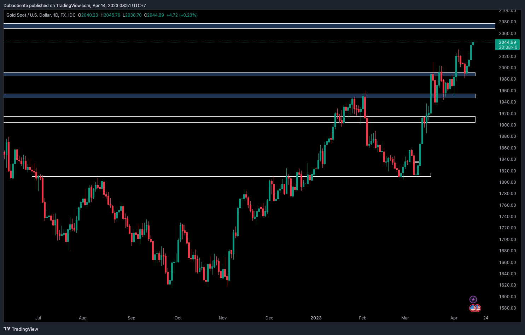Select the blue zone between 2060 and 2080
Screen dimensions: 525x335
pyautogui.click(x=249, y=26)
